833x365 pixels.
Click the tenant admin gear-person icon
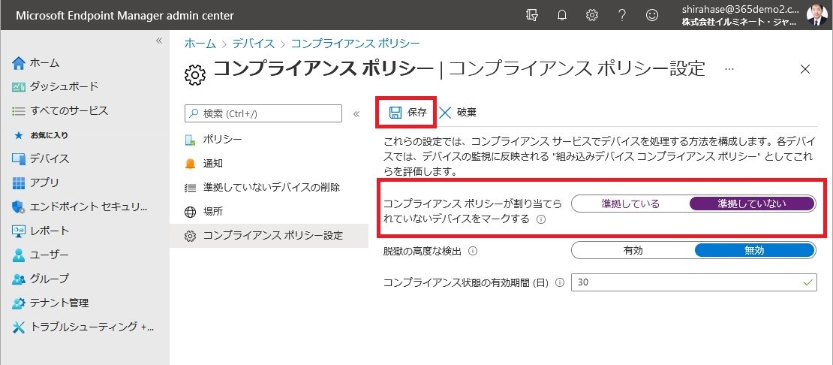(x=19, y=303)
